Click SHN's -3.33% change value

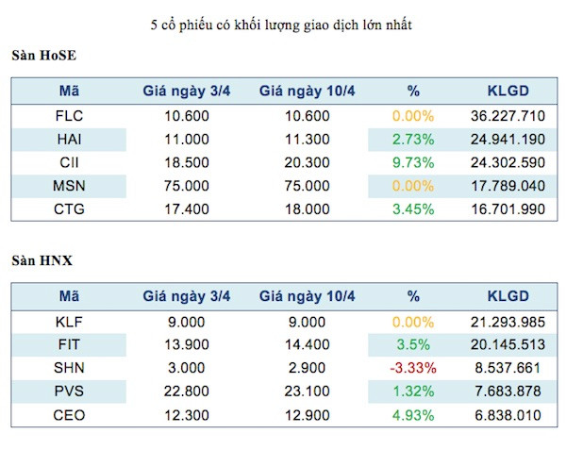pyautogui.click(x=413, y=366)
